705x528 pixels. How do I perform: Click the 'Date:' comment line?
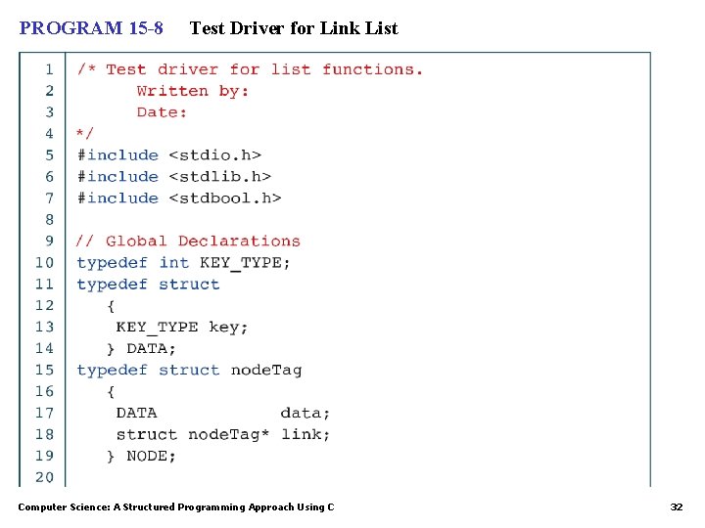(162, 112)
